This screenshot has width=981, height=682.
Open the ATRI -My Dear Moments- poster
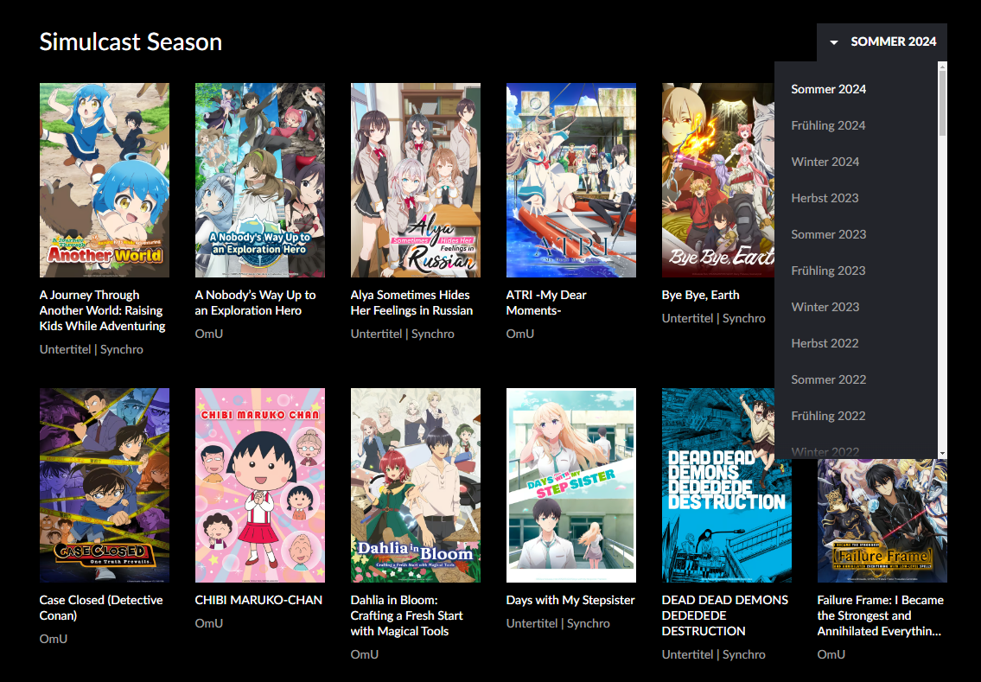click(x=571, y=180)
